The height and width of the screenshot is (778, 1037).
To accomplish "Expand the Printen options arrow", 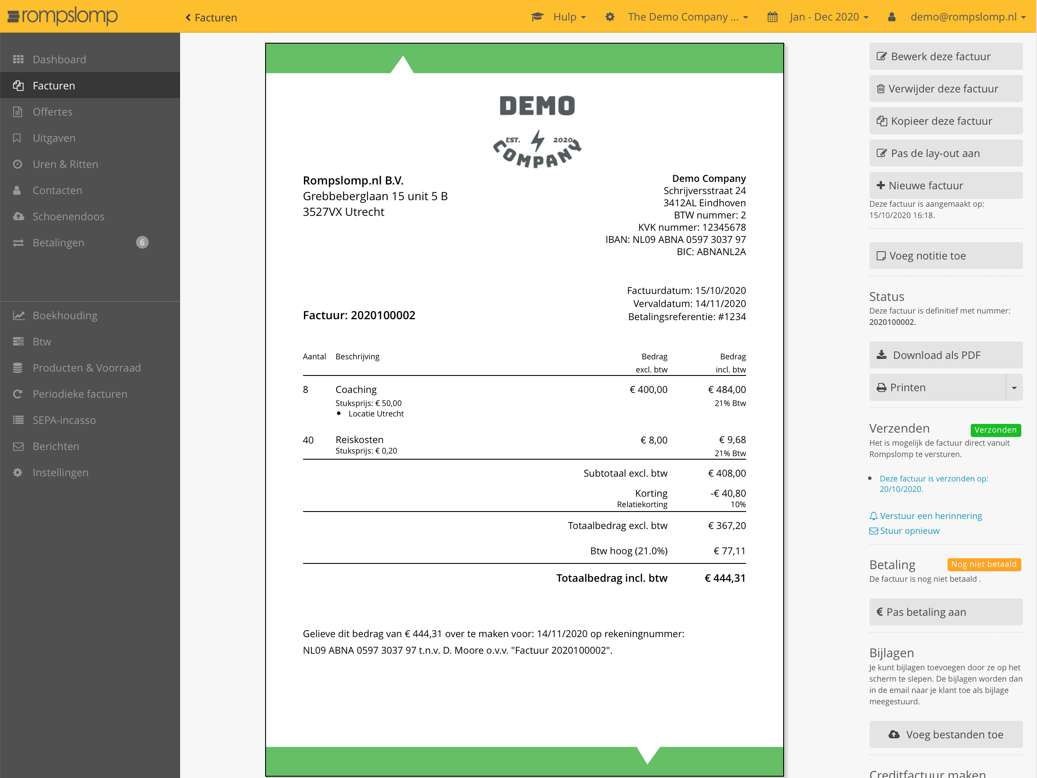I will click(x=1014, y=387).
